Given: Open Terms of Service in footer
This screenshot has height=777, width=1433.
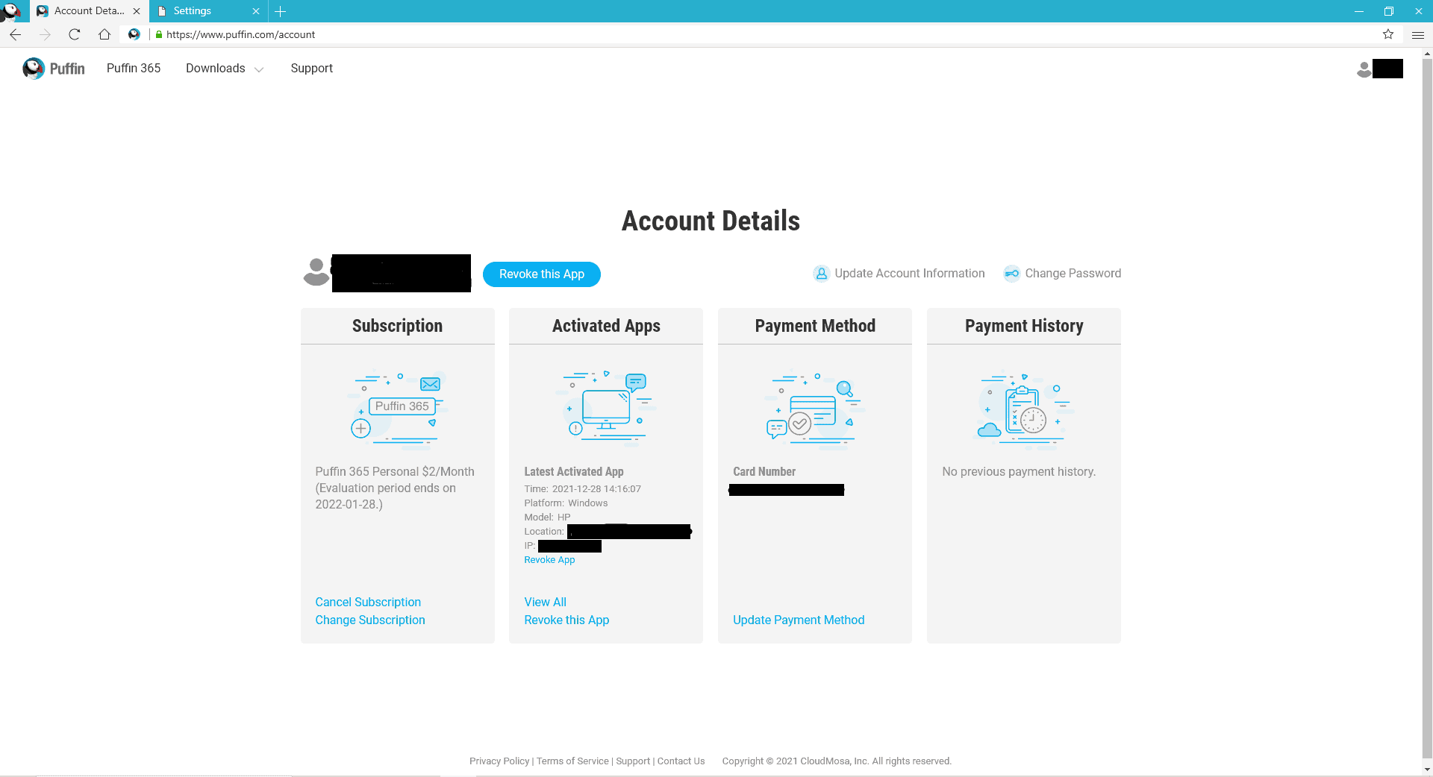Looking at the screenshot, I should 572,761.
